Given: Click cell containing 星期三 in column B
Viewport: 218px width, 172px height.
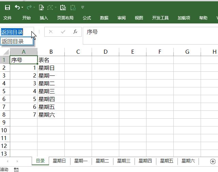Looking at the screenshot, I should point(51,91).
